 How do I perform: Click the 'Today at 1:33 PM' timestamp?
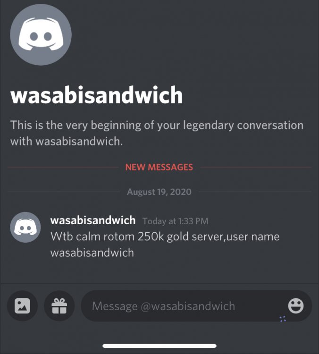pyautogui.click(x=176, y=221)
